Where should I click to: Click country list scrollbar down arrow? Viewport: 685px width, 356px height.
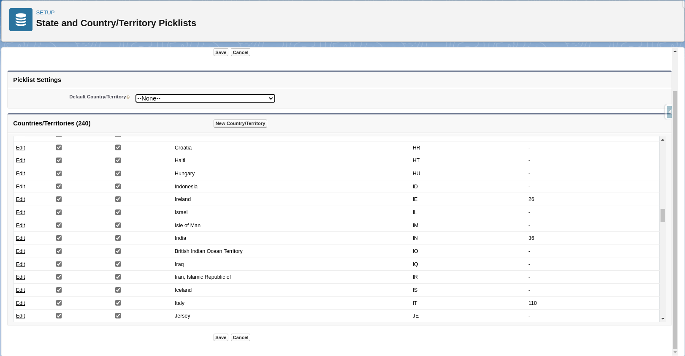coord(663,319)
